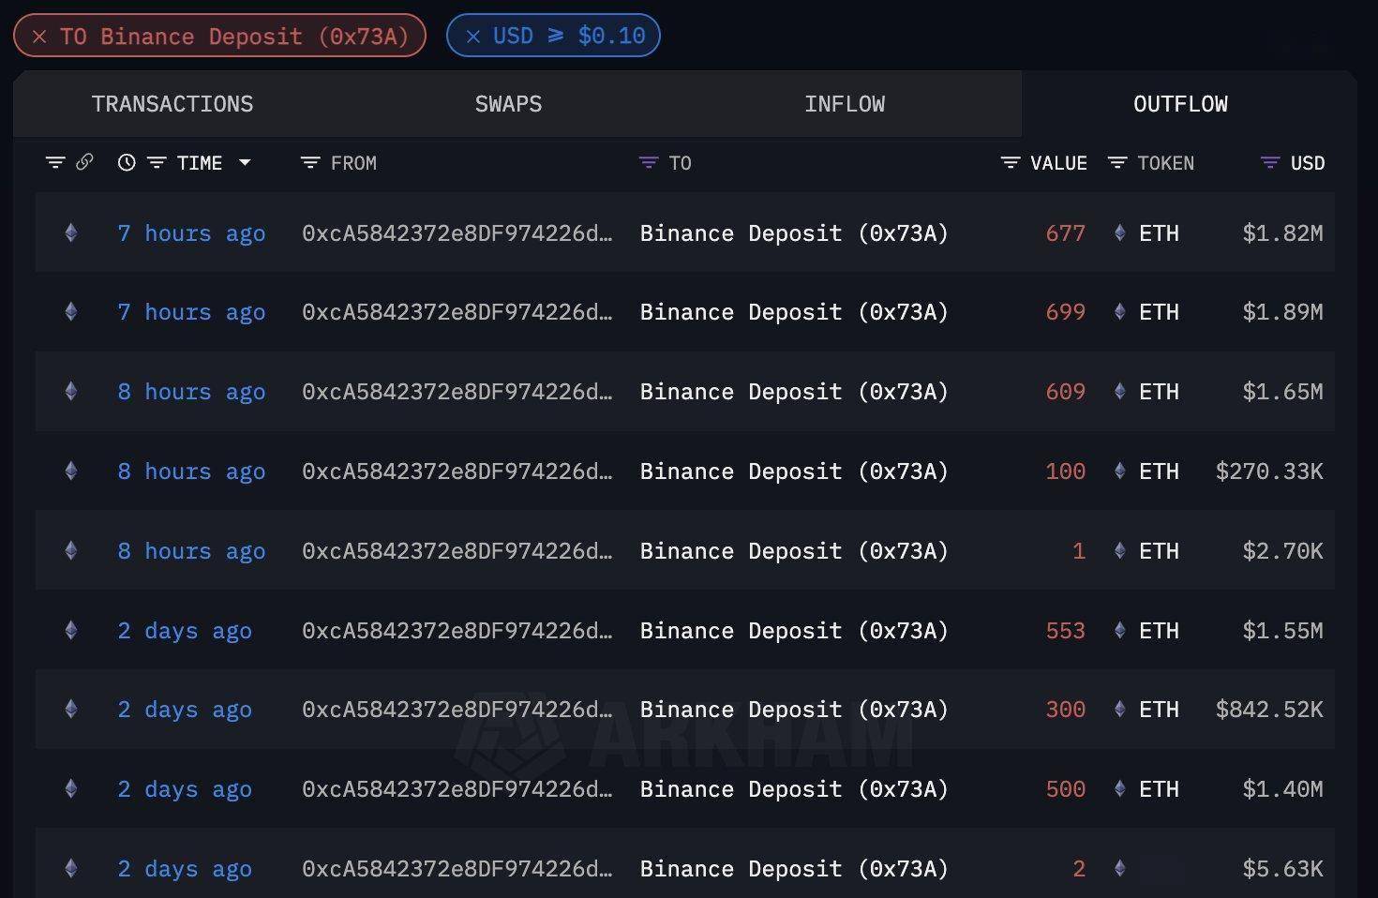1378x898 pixels.
Task: Switch to the TRANSACTIONS tab
Action: coord(172,104)
